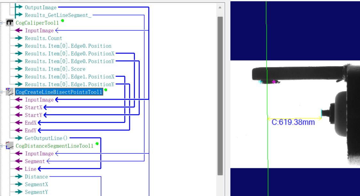The image size is (360, 196).
Task: Collapse the CogCreateLineBisectPointsTool1 node
Action: [x=1, y=92]
